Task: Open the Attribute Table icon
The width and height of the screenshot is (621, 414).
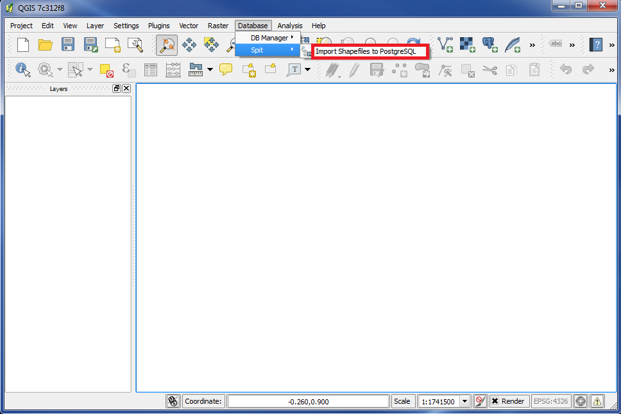Action: point(151,70)
